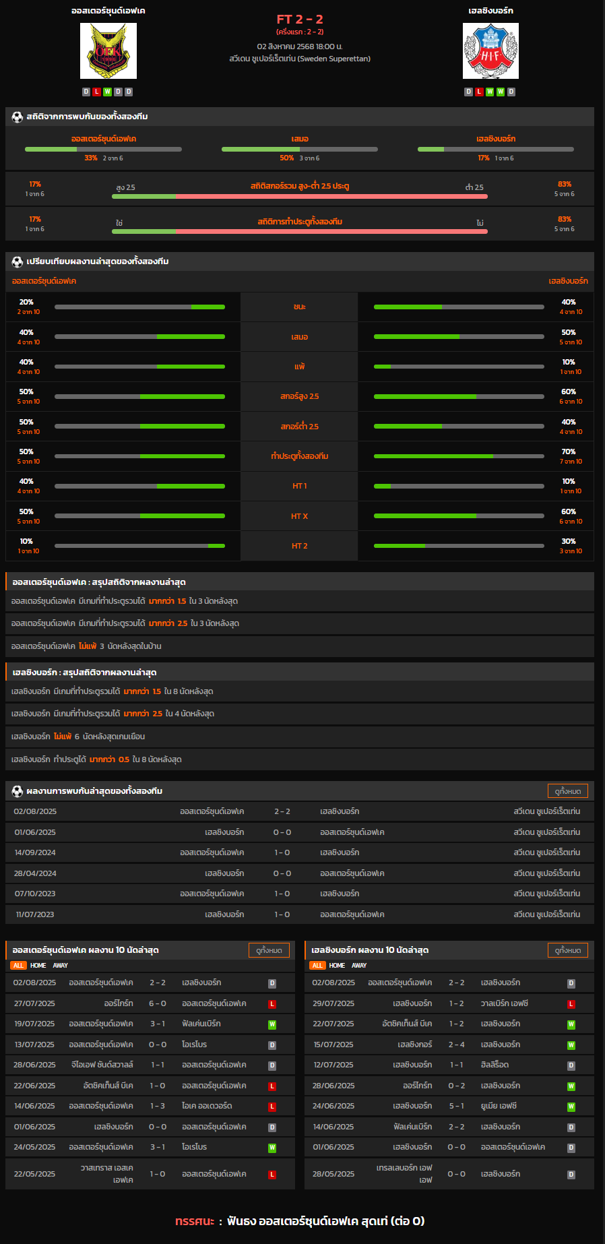Click the 50% เสมอ draw progress bar
Image resolution: width=605 pixels, height=1244 pixels.
300,149
